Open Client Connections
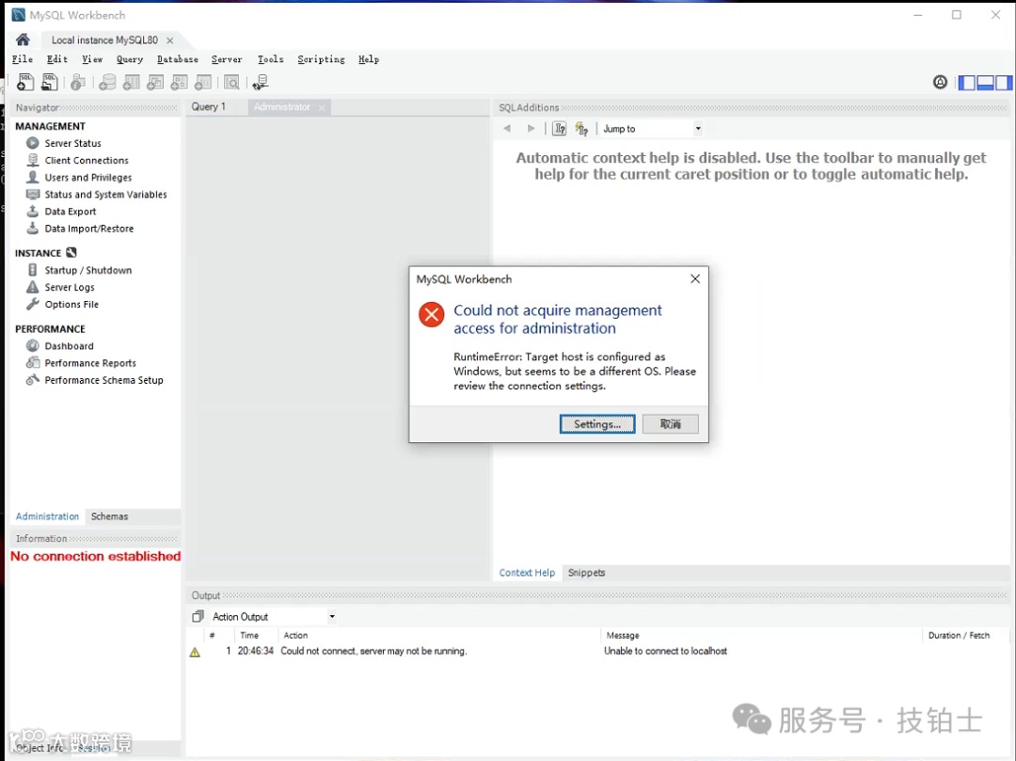The width and height of the screenshot is (1016, 761). [87, 160]
